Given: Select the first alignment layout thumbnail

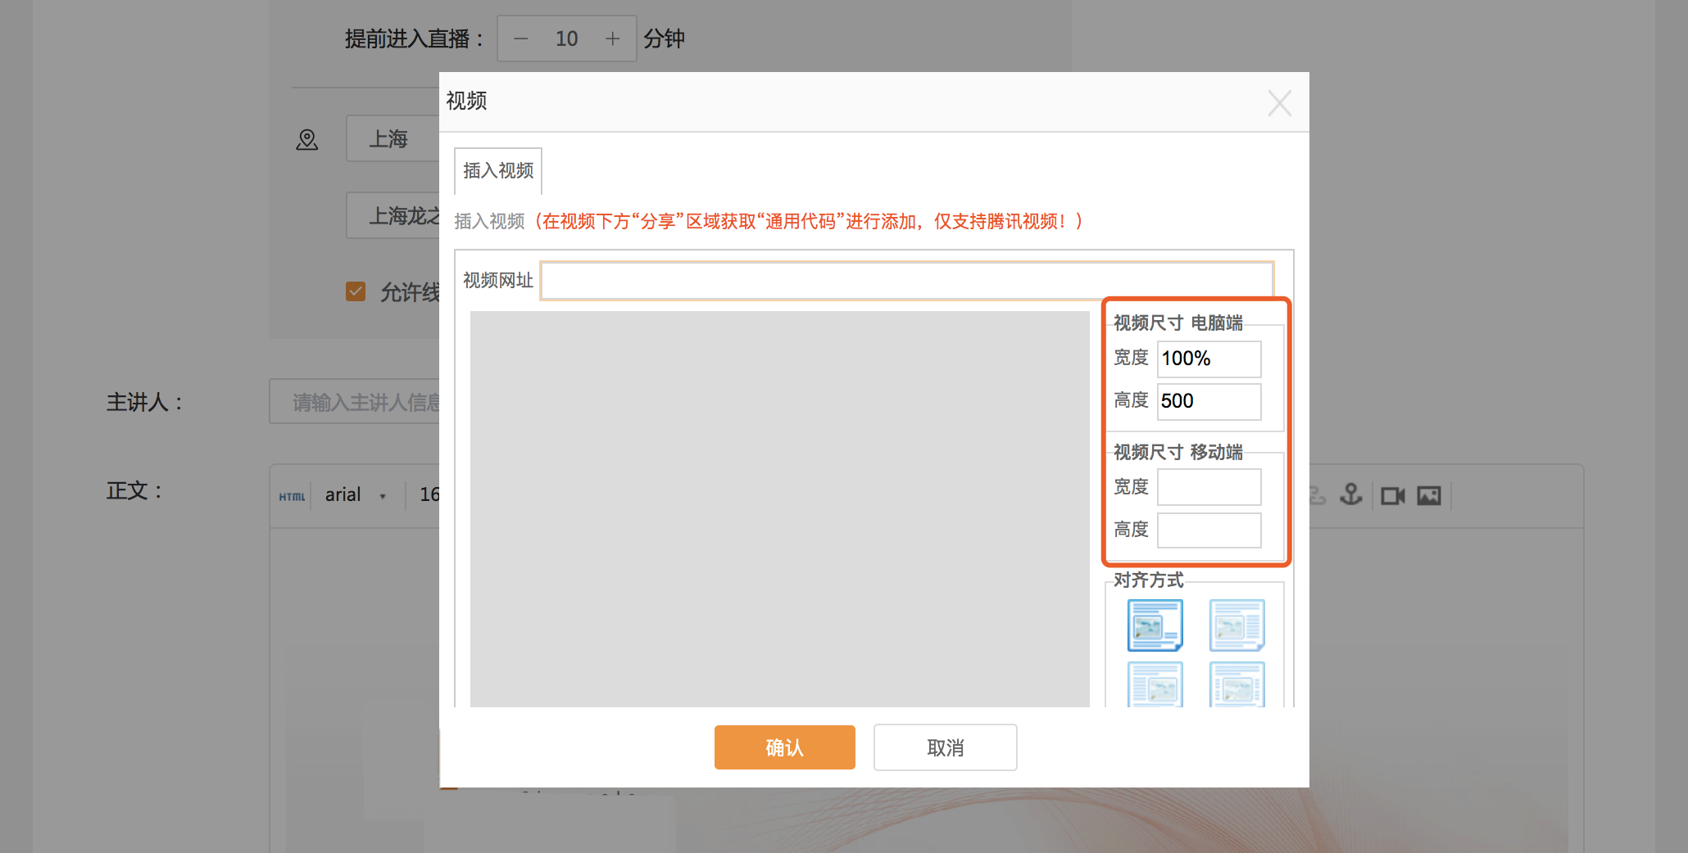Looking at the screenshot, I should [1155, 625].
